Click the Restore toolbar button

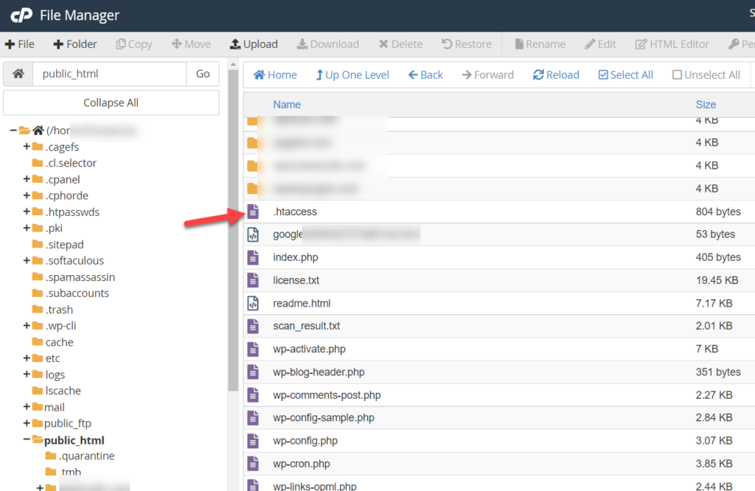coord(467,44)
